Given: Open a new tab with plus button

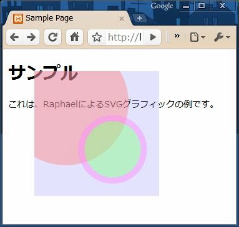Looking at the screenshot, I should (140, 18).
